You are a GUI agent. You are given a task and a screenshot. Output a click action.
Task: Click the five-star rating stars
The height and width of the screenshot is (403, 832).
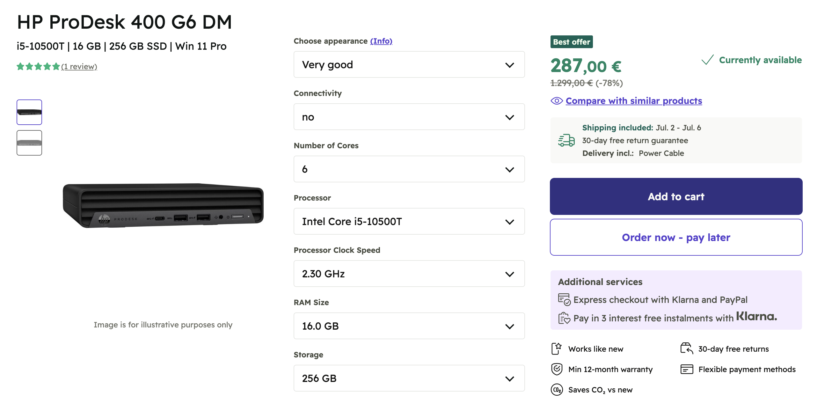pos(38,67)
